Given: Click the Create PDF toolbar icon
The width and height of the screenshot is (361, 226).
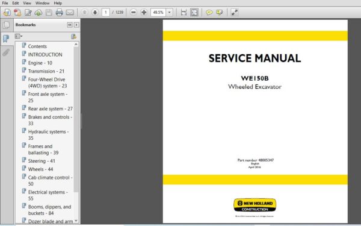Looking at the screenshot, I should click(x=17, y=12).
